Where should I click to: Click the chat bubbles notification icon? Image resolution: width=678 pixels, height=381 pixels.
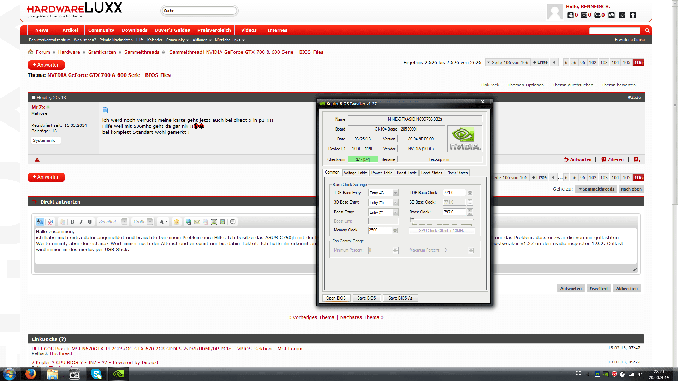[x=597, y=15]
